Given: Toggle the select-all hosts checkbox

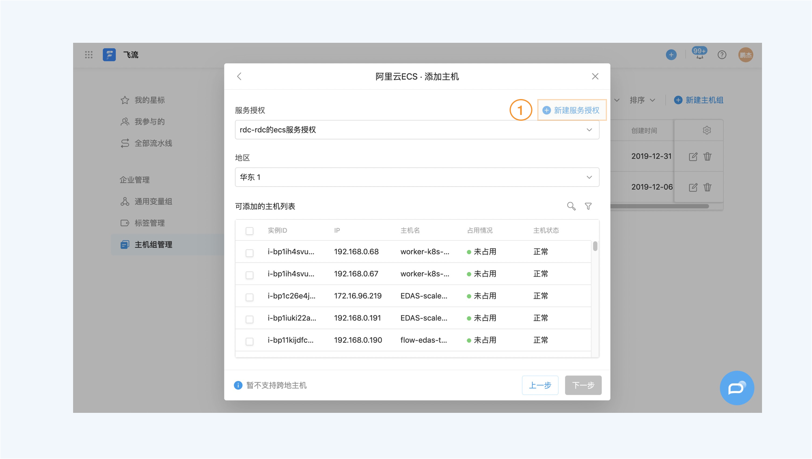Looking at the screenshot, I should click(x=250, y=231).
